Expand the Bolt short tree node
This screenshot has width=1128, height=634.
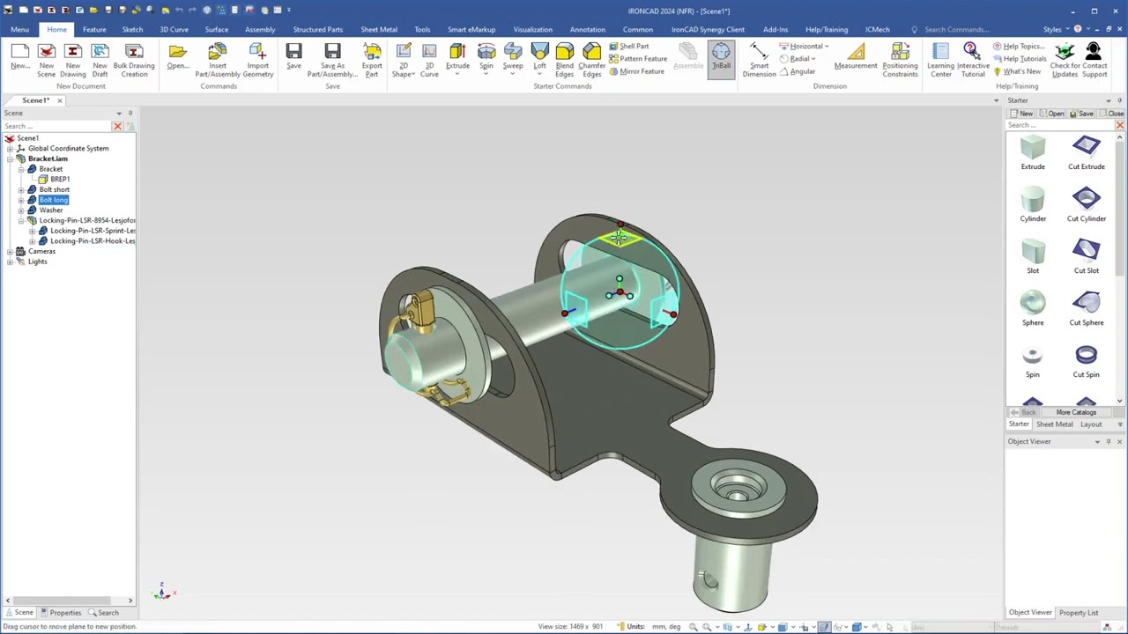pos(21,189)
